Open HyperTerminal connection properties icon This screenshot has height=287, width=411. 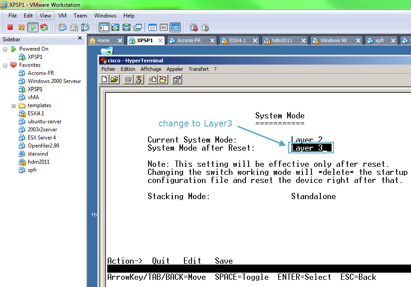(x=177, y=79)
